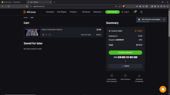Open the translate page icon
170x95 pixels.
click(116, 6)
